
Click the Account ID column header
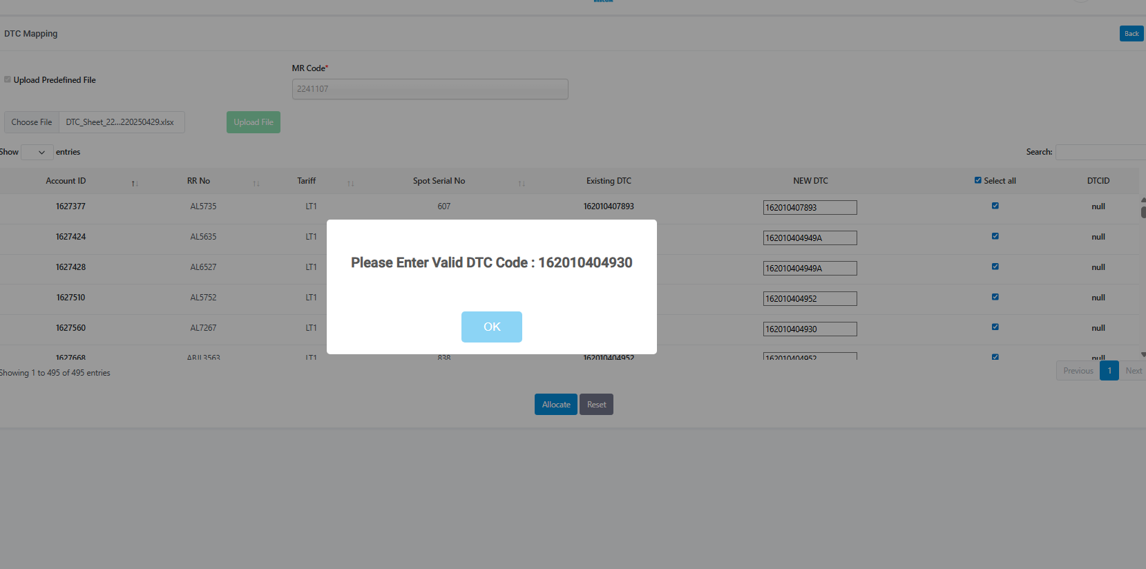(x=66, y=181)
